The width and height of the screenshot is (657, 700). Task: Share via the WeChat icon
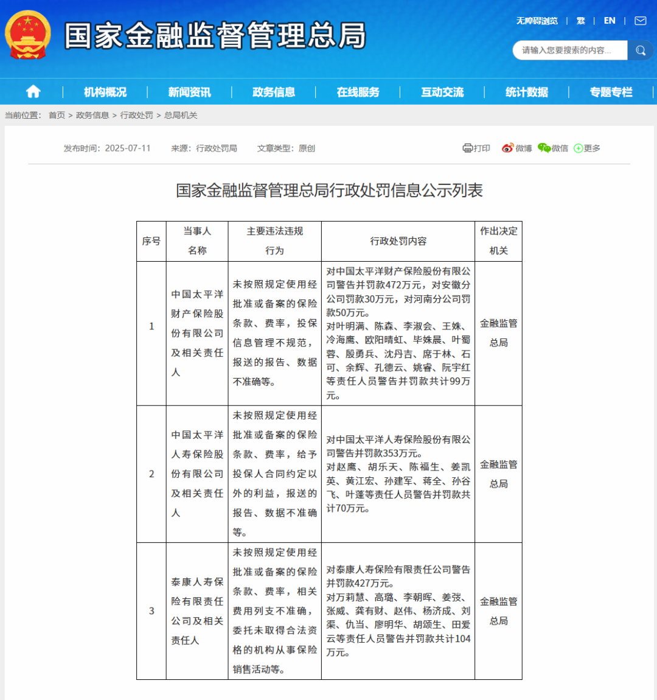click(544, 148)
